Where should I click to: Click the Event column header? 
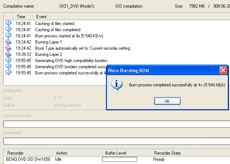(x=41, y=17)
